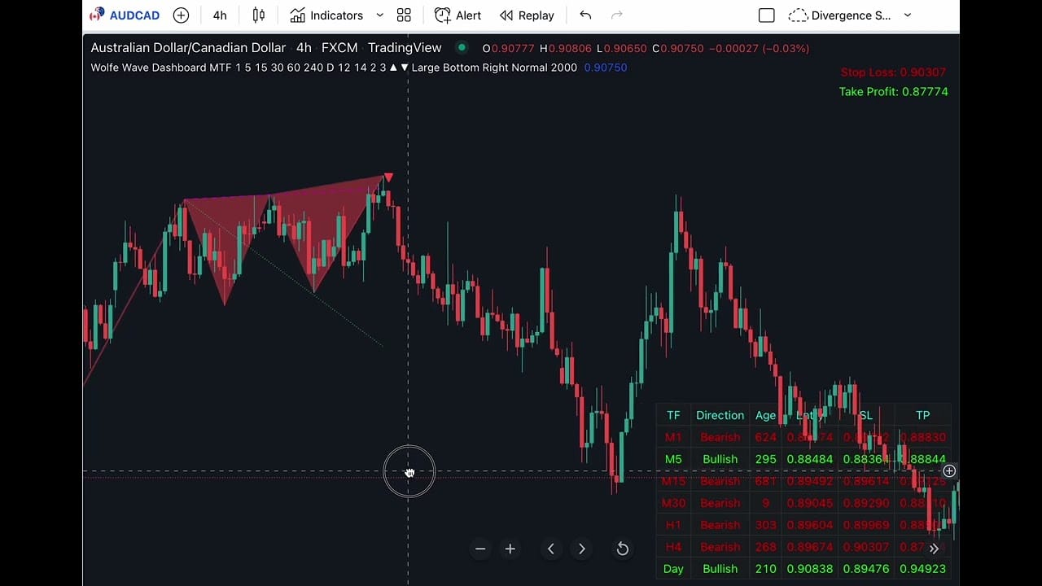Open symbol search via AUDCAD label
Image resolution: width=1042 pixels, height=586 pixels.
coord(134,15)
